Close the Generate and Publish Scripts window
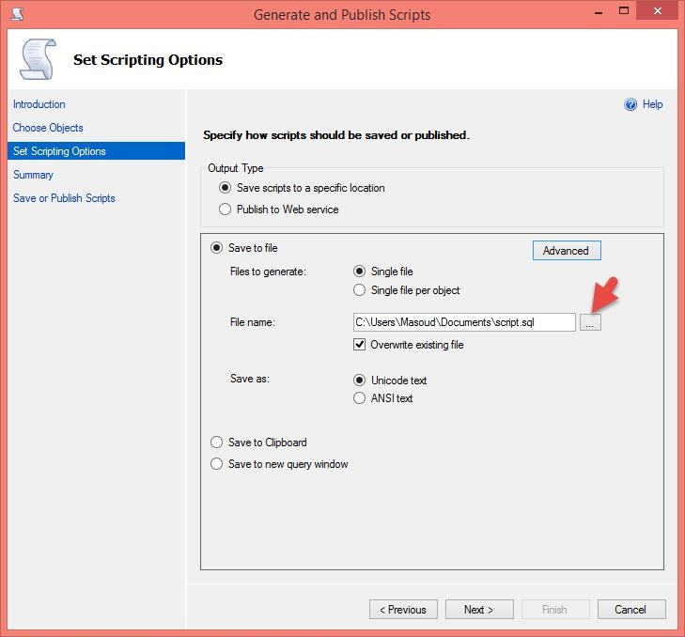 pyautogui.click(x=657, y=11)
